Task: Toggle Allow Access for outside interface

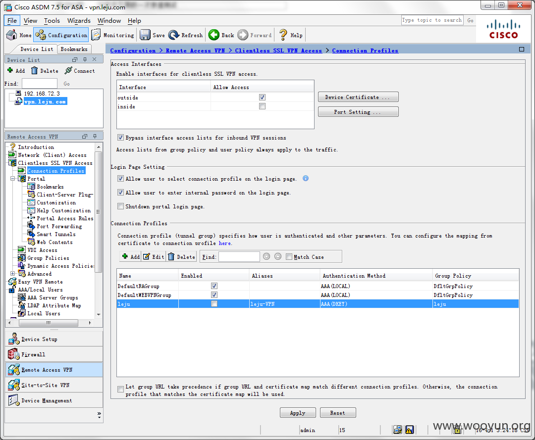Action: click(x=262, y=97)
